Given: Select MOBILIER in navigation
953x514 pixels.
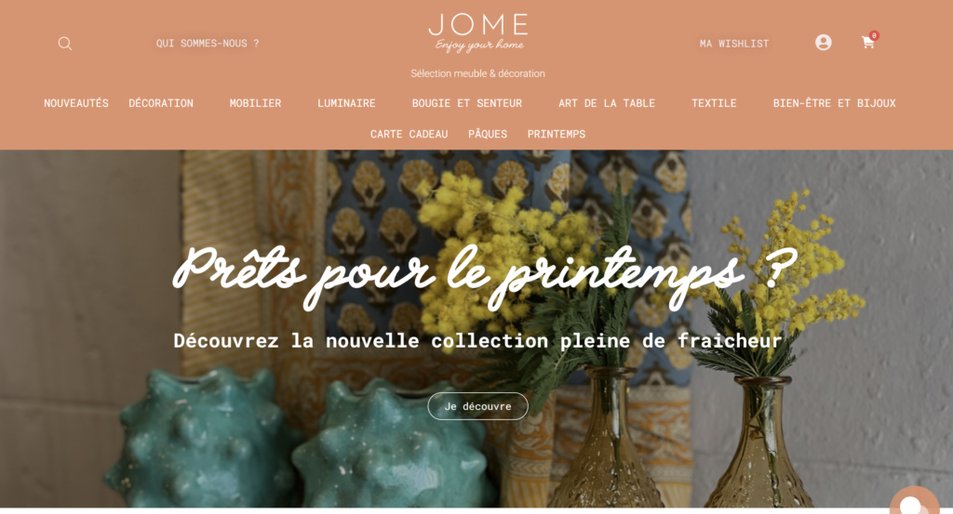Looking at the screenshot, I should (255, 103).
